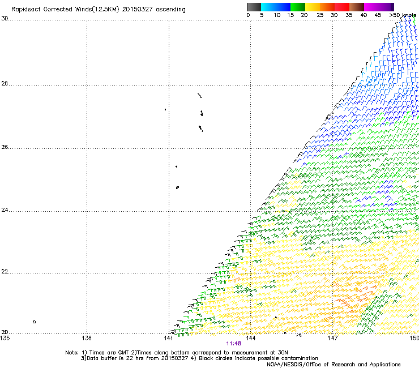
Task: Click the purple '11:48' time stamp
Action: [233, 344]
